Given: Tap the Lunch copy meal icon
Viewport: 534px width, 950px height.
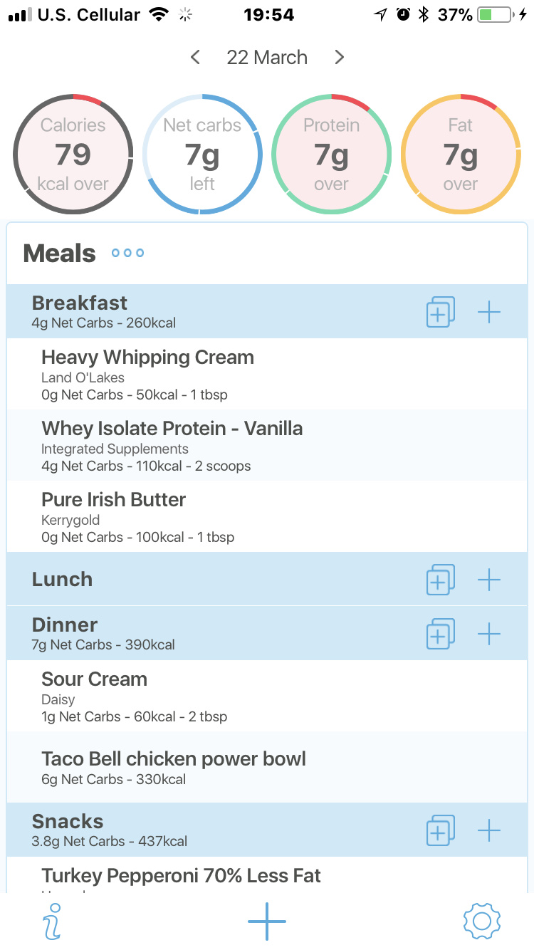Looking at the screenshot, I should click(x=440, y=580).
